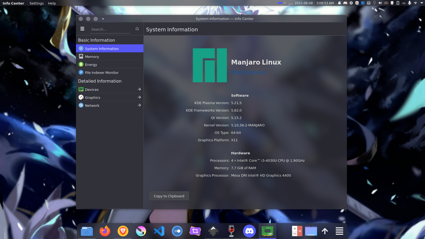Expand the Devices arrow

[139, 89]
